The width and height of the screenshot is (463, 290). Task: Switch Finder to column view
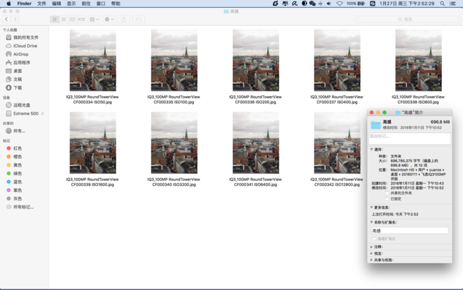click(x=72, y=19)
